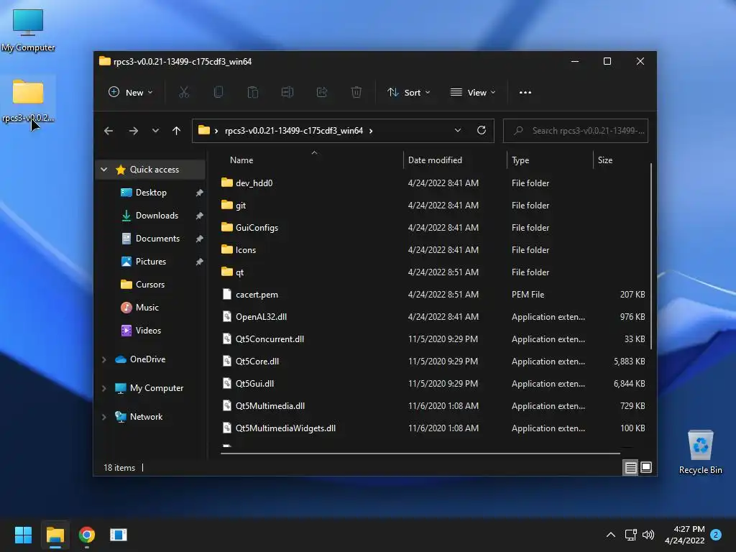The width and height of the screenshot is (736, 552).
Task: Open the Sort dropdown menu
Action: [x=408, y=93]
